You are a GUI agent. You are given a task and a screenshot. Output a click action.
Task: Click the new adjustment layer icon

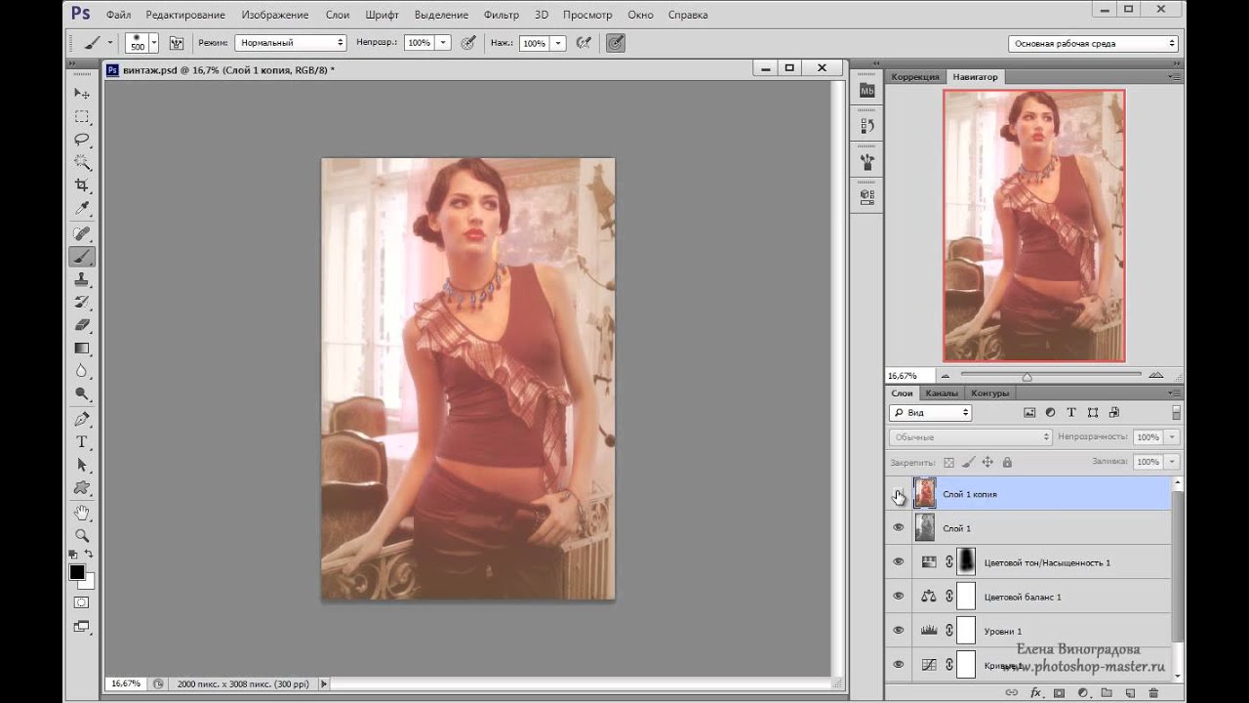point(1082,693)
